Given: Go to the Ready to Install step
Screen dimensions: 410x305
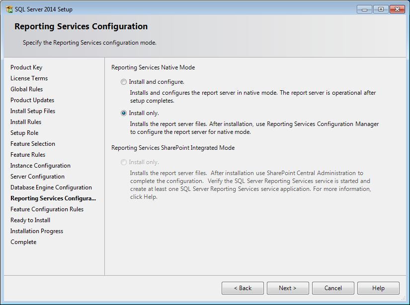Looking at the screenshot, I should 30,220.
